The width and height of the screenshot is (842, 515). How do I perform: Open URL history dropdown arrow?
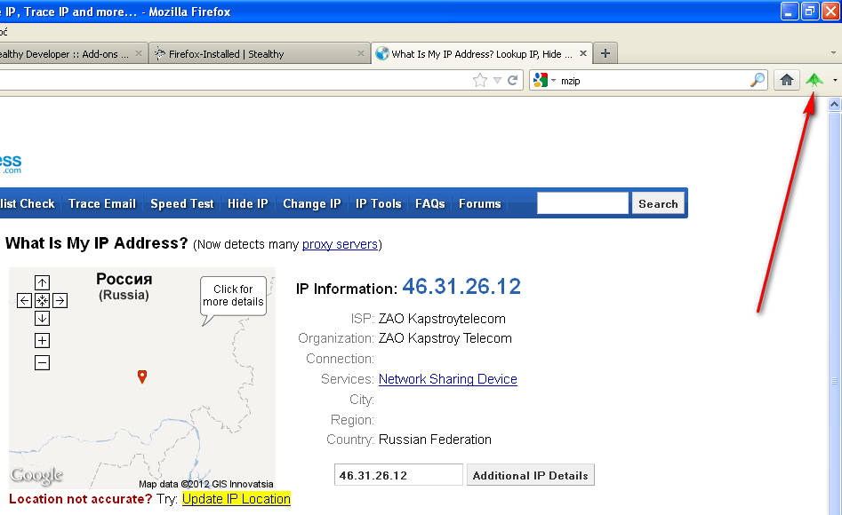coord(497,81)
